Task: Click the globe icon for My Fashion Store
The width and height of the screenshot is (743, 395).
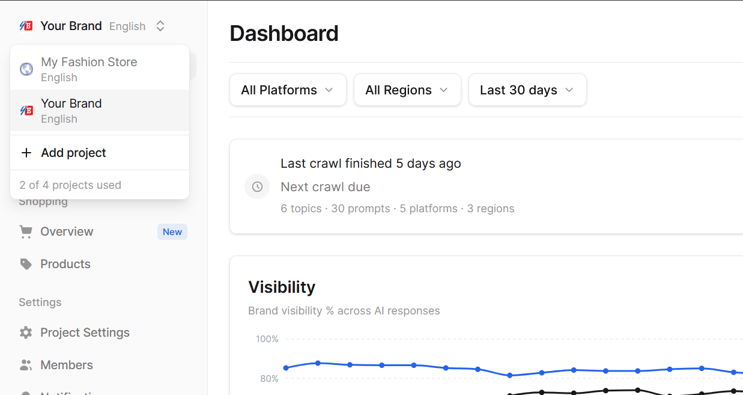Action: (26, 69)
